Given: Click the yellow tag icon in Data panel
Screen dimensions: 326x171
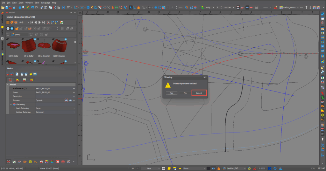Looking at the screenshot, I should click(31, 74).
